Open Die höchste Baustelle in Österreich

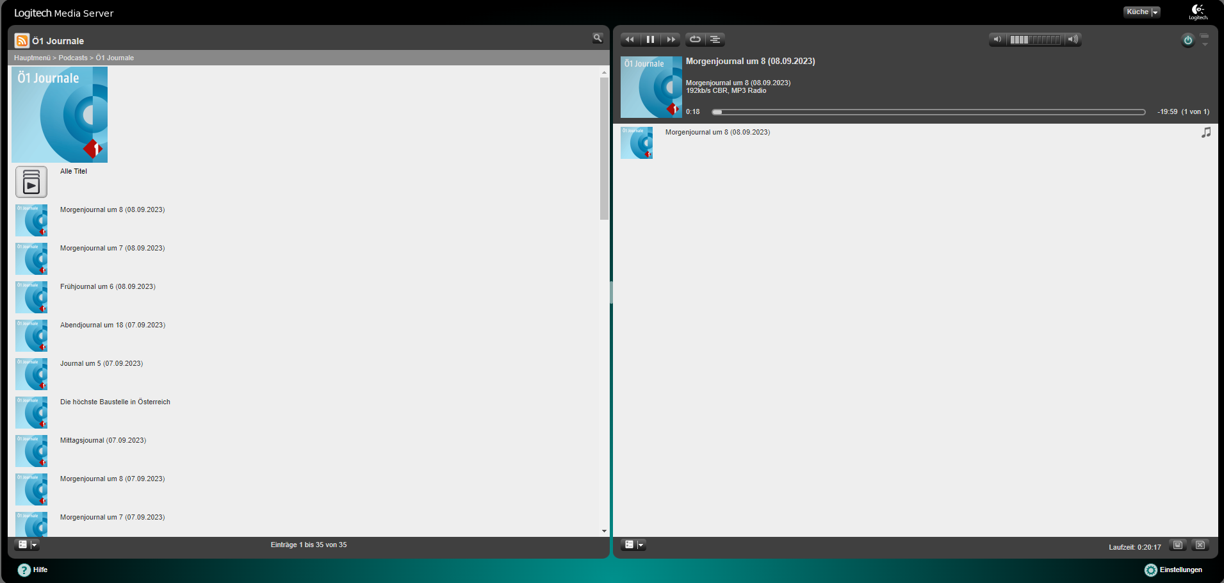pos(115,402)
